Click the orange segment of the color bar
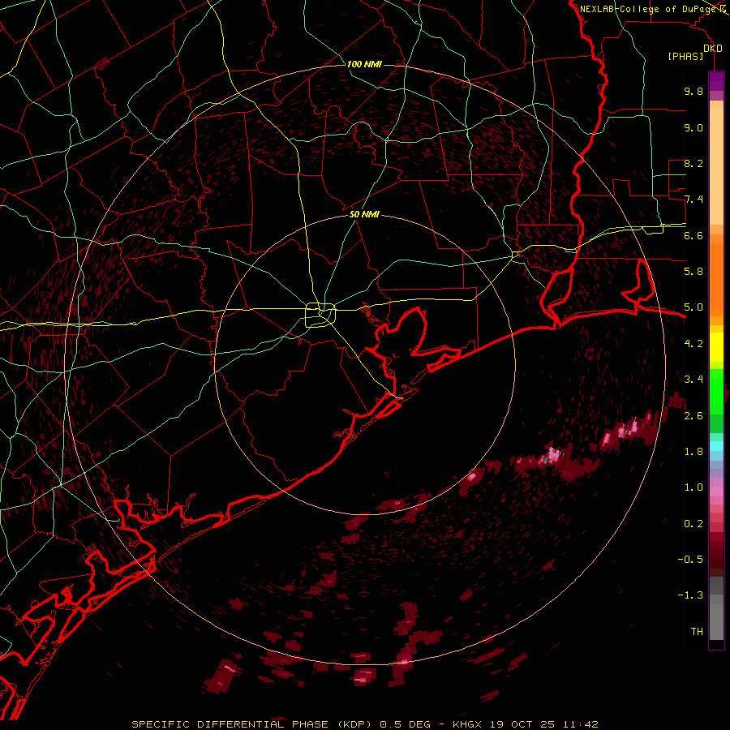 pyautogui.click(x=716, y=279)
